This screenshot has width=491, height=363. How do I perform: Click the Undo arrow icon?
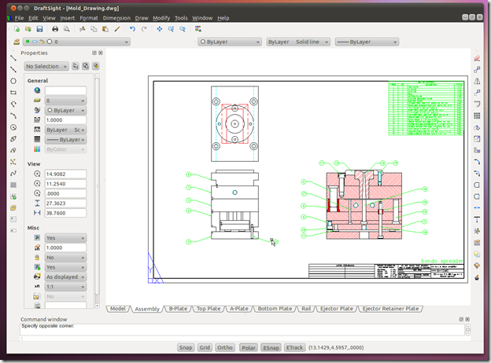click(x=132, y=29)
